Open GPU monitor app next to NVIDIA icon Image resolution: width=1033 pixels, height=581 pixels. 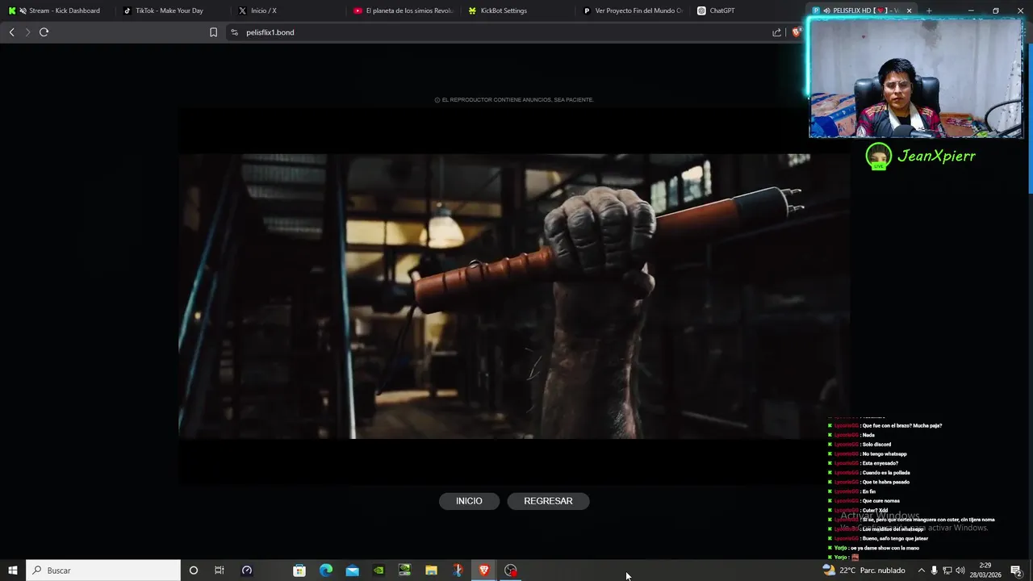pyautogui.click(x=405, y=571)
